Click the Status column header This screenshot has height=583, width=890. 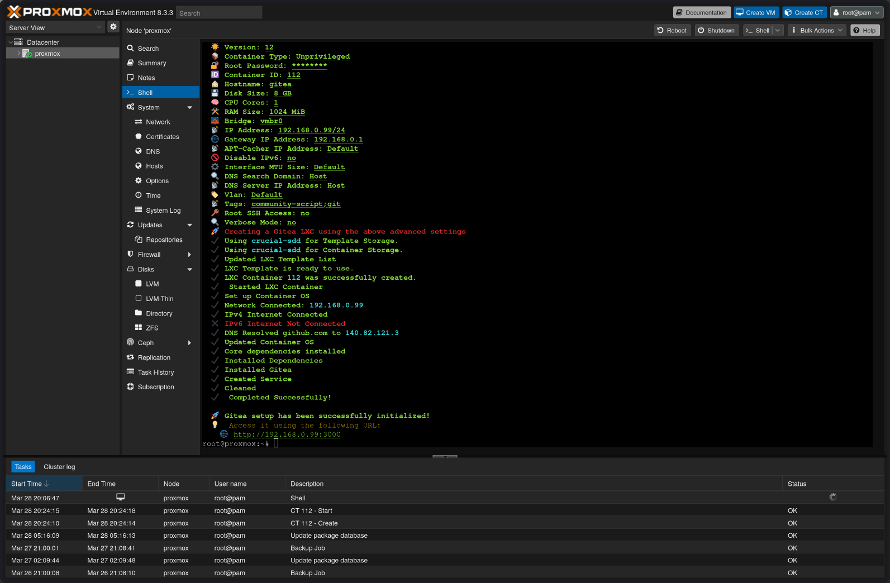(832, 484)
